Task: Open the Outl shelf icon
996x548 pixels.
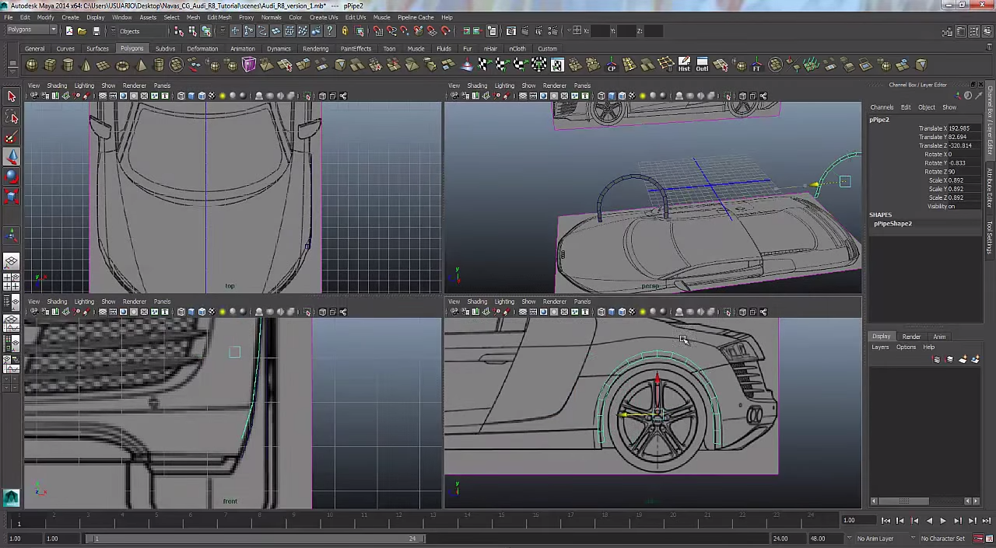Action: [x=702, y=65]
